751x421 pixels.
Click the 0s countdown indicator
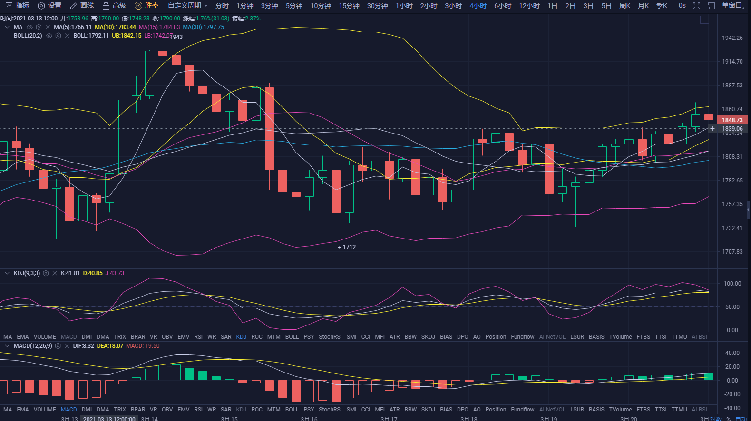click(x=682, y=6)
